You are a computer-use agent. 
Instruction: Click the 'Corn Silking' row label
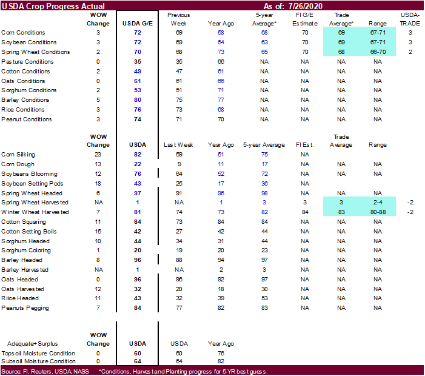18,155
